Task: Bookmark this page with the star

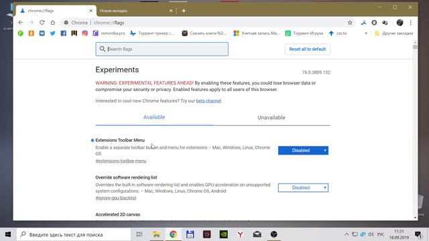Action: coord(350,23)
